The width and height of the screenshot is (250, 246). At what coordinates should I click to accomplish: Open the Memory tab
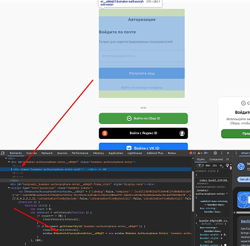click(98, 153)
